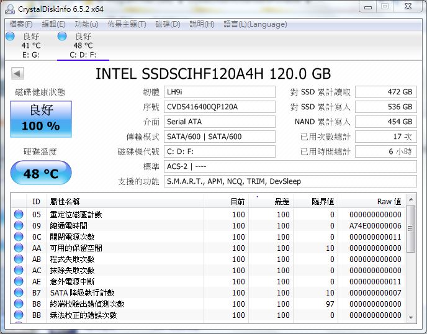Click the supported features field with DevSleep
The width and height of the screenshot is (427, 334).
[290, 181]
